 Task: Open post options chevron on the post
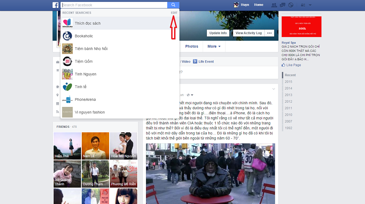coord(274,89)
